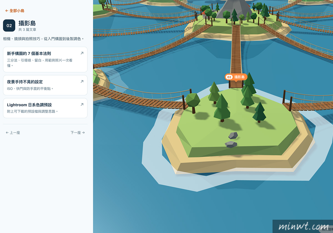Click the 攝影島 heading title

pos(27,23)
